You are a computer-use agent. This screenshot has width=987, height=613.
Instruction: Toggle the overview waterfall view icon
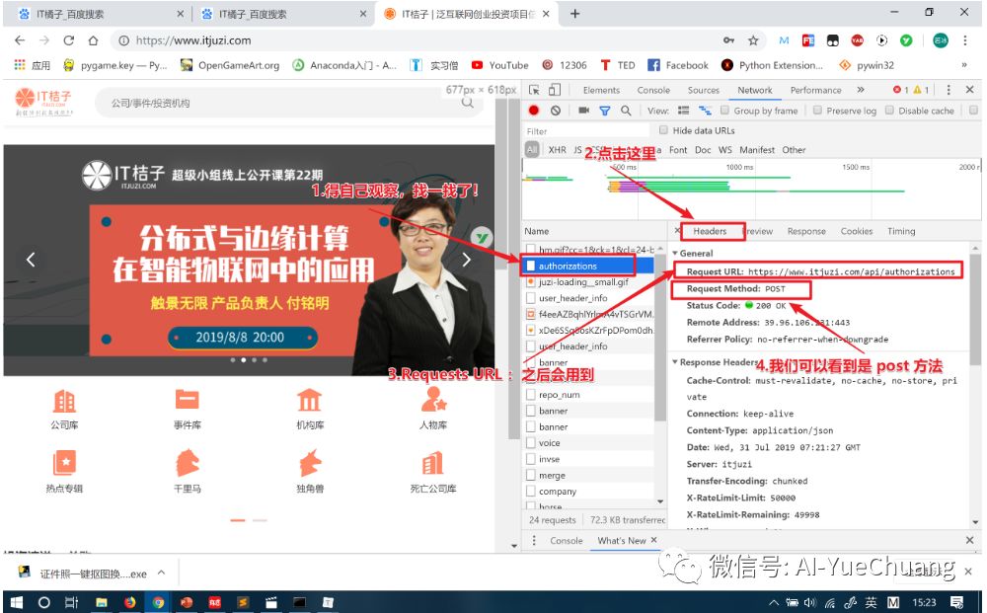[705, 111]
